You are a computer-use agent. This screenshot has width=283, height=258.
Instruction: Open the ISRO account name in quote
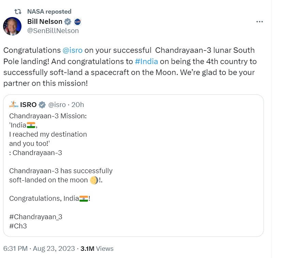(x=28, y=104)
